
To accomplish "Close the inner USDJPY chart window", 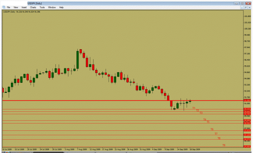I will click(x=249, y=7).
